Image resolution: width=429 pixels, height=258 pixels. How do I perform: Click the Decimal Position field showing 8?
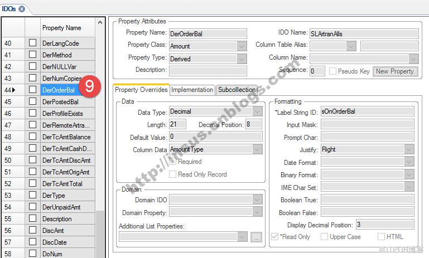point(254,124)
